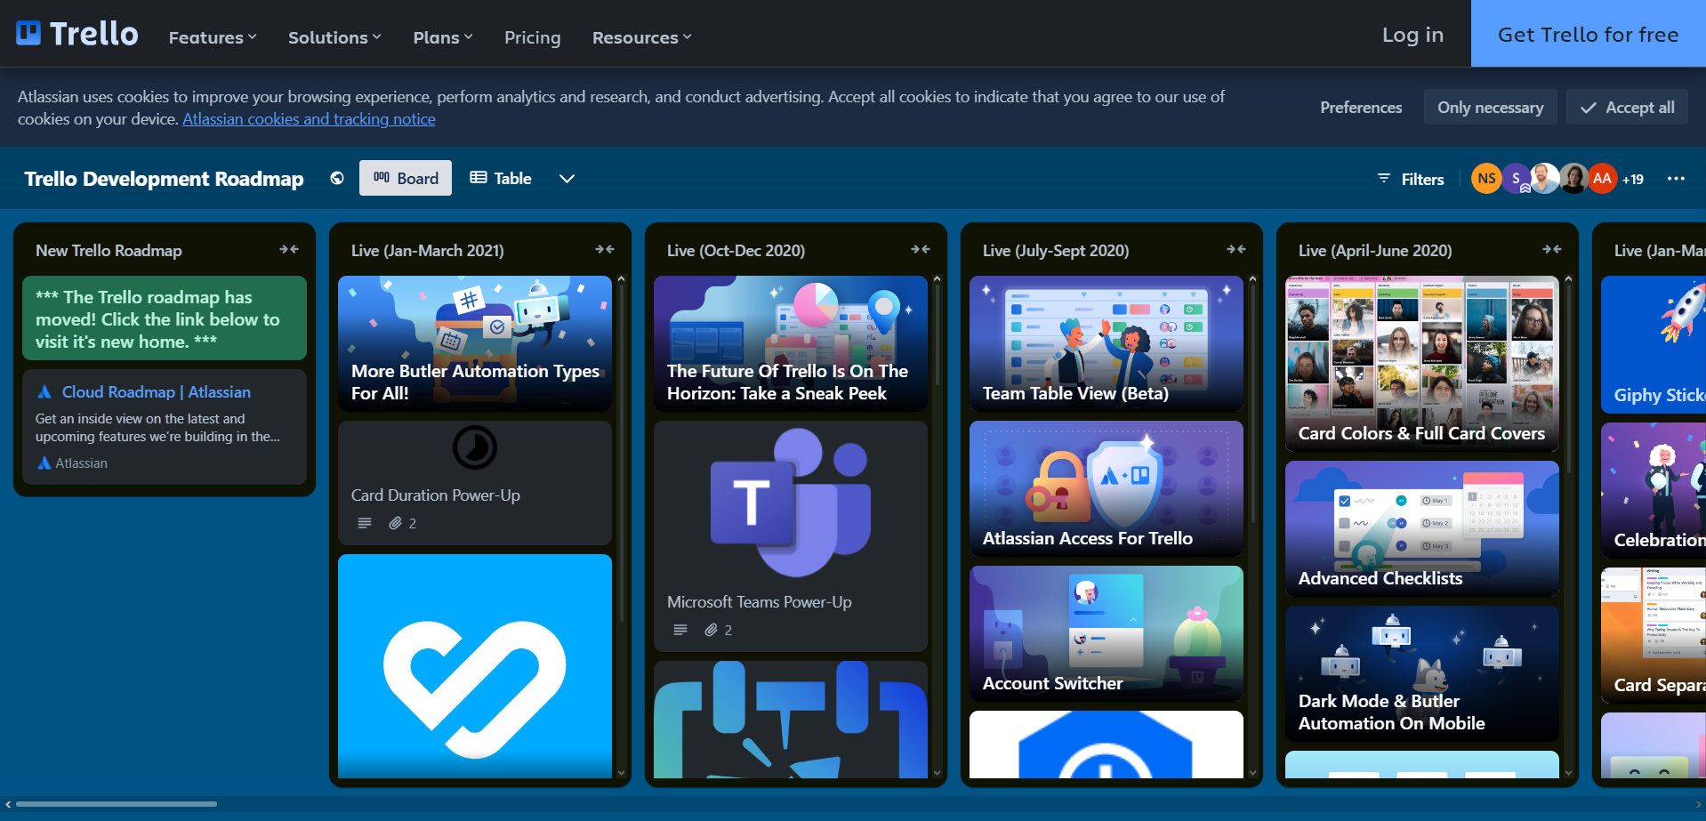Click left arrow of horizontal scrollbar
The width and height of the screenshot is (1706, 821).
[8, 804]
